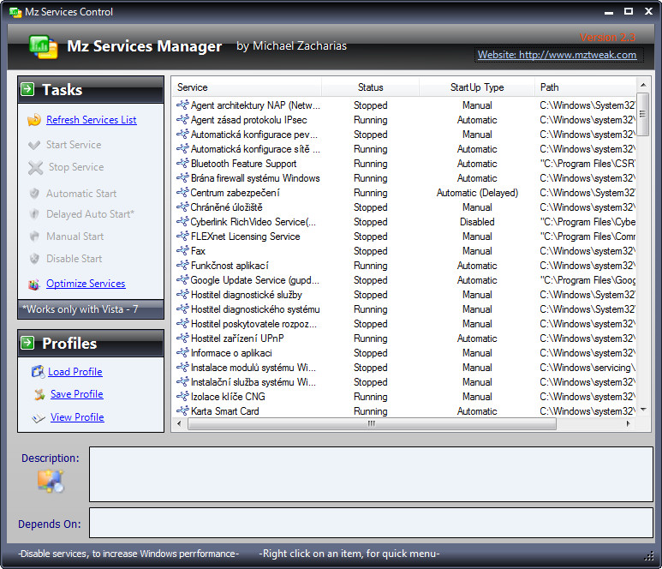Click the Optimize Services icon

[34, 284]
